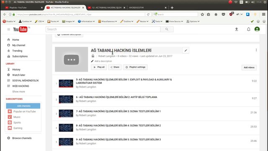Open the Resize dropdown menu

point(142,21)
